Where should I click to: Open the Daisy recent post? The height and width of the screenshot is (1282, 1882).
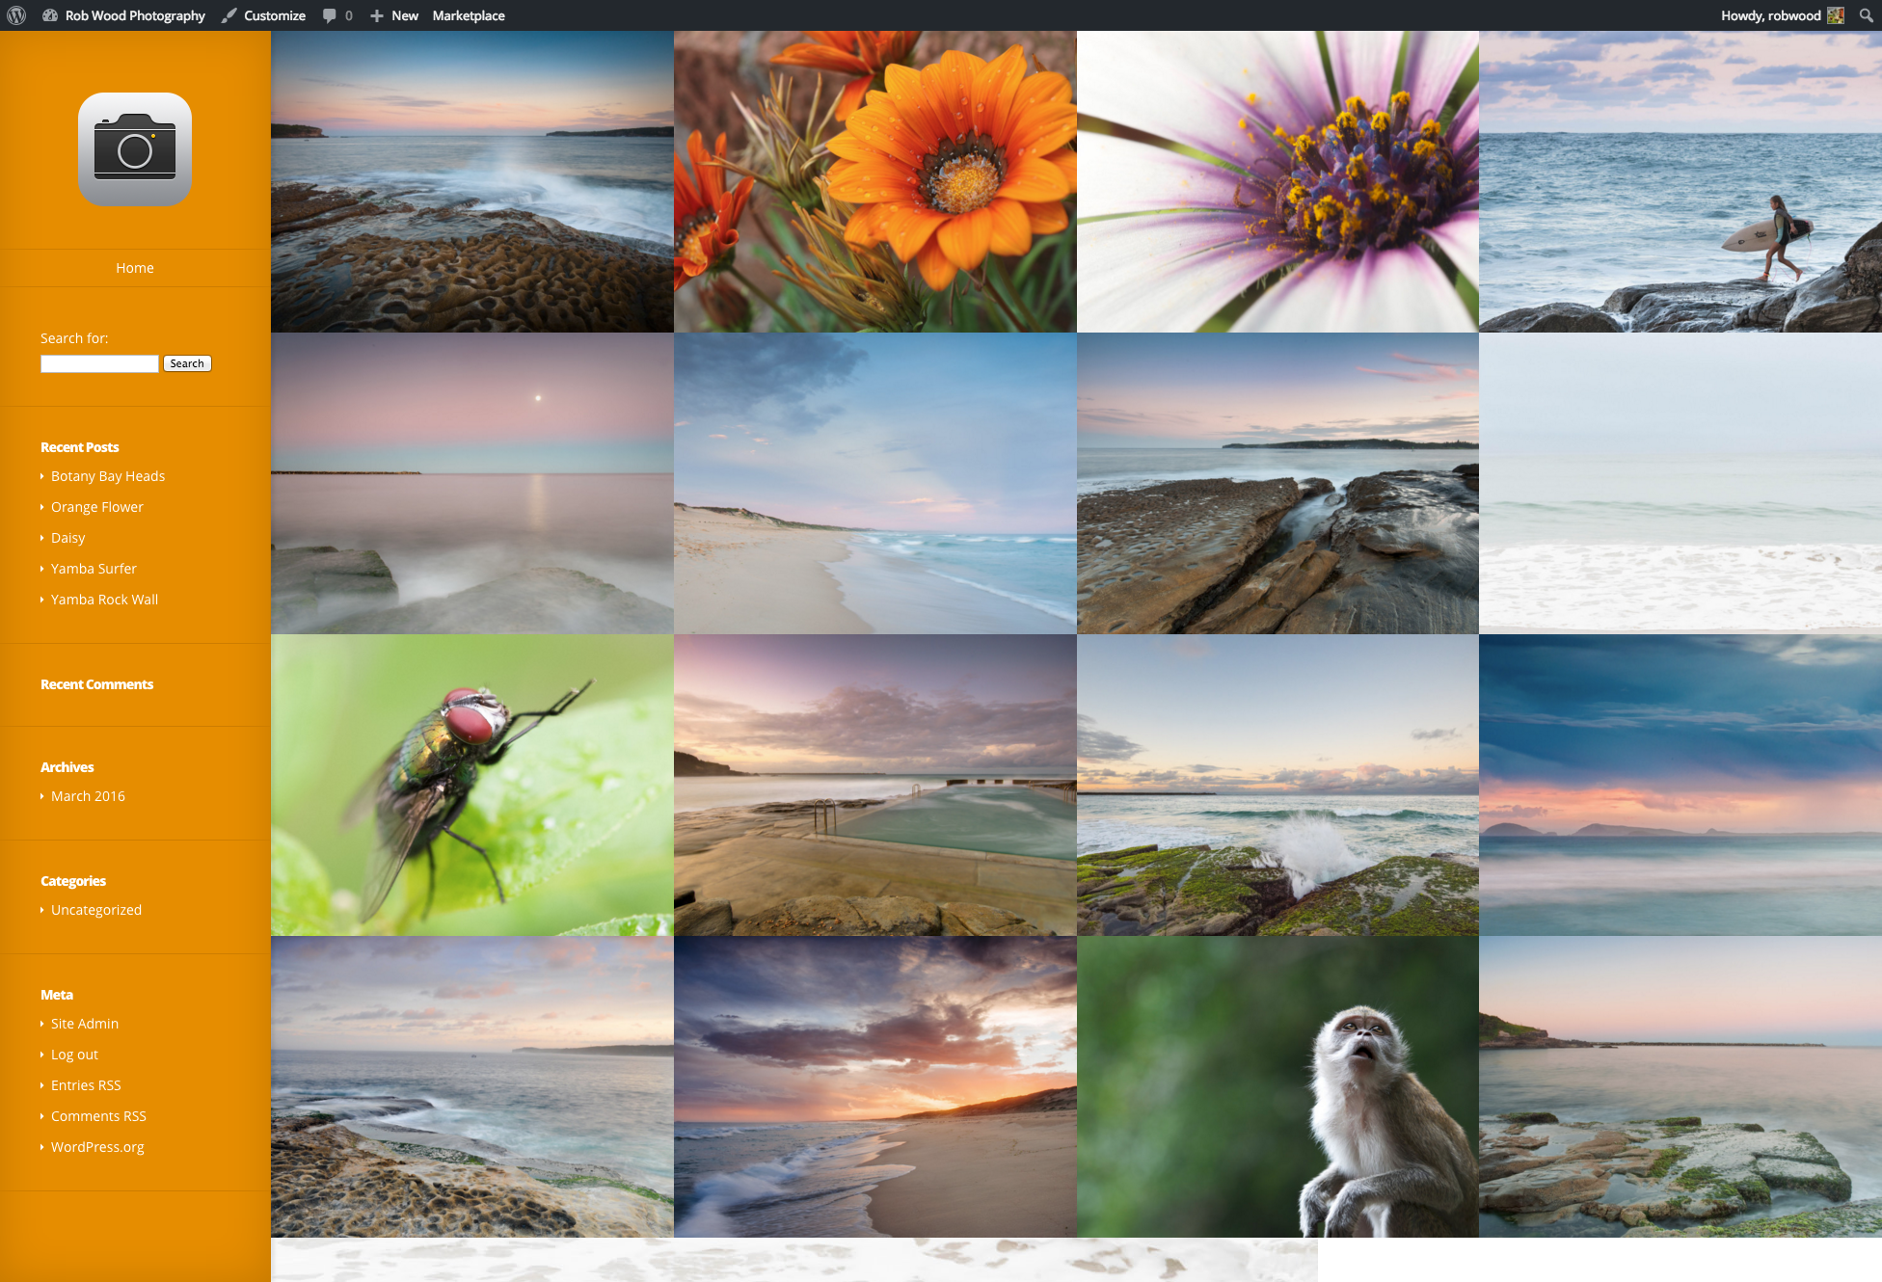click(67, 538)
